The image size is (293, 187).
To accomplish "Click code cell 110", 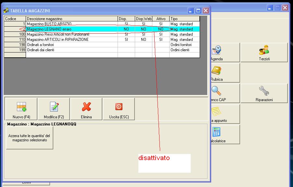I will [15, 40].
